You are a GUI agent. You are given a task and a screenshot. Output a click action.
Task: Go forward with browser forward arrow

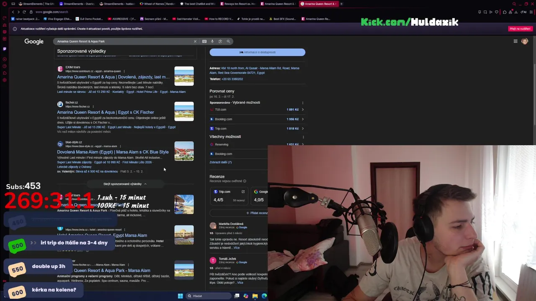coord(18,12)
